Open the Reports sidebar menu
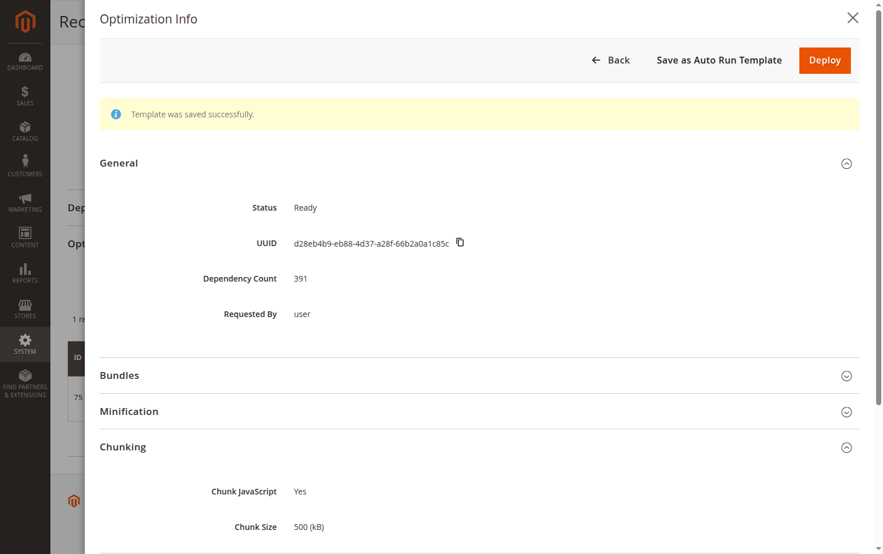The width and height of the screenshot is (883, 554). 25,274
